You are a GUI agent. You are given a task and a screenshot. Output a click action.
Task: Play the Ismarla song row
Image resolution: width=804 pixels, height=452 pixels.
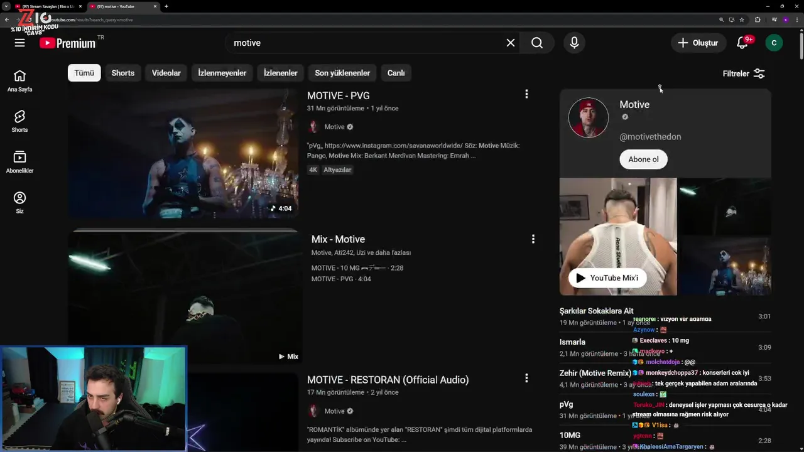665,347
